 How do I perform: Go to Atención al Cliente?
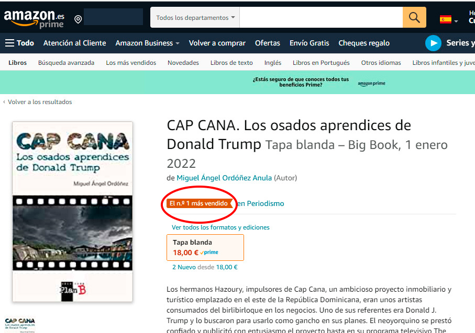pyautogui.click(x=74, y=43)
